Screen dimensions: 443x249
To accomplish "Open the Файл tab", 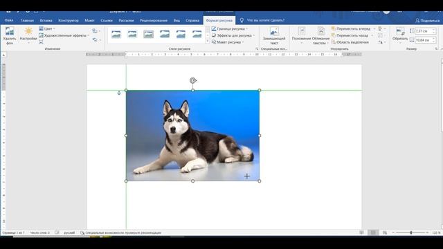I will [9, 20].
